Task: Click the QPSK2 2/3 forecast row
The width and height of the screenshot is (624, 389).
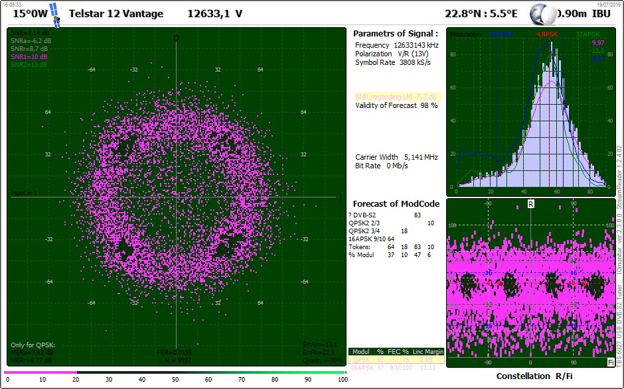Action: coord(391,223)
